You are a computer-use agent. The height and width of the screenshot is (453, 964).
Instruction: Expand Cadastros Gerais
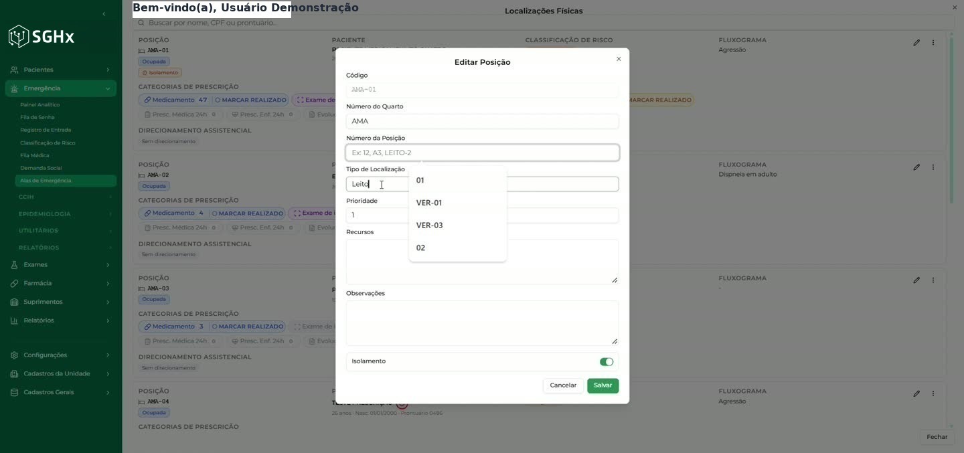(60, 392)
